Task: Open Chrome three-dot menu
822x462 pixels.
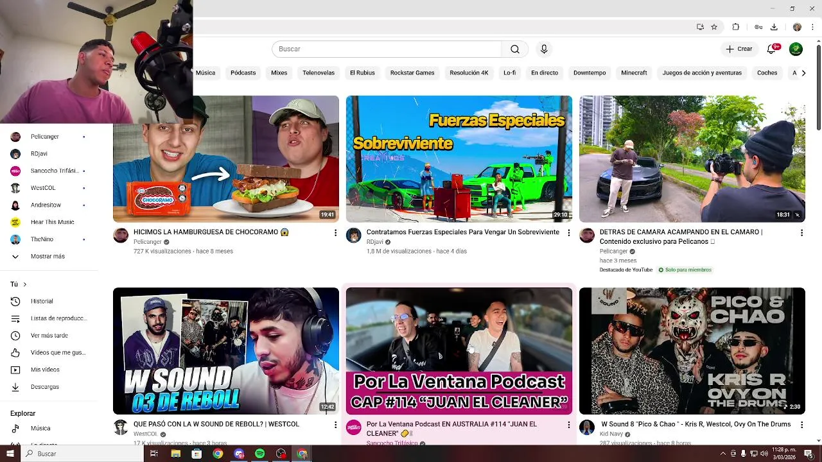Action: click(x=812, y=27)
